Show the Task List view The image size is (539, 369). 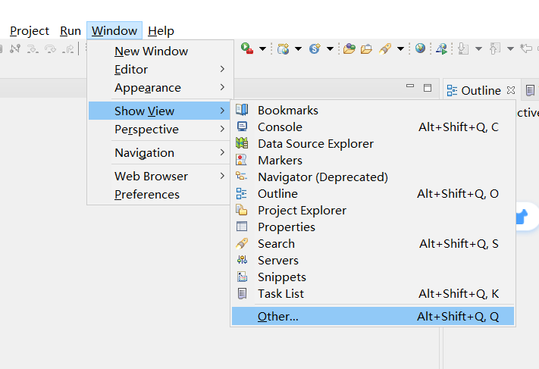[x=373, y=294]
